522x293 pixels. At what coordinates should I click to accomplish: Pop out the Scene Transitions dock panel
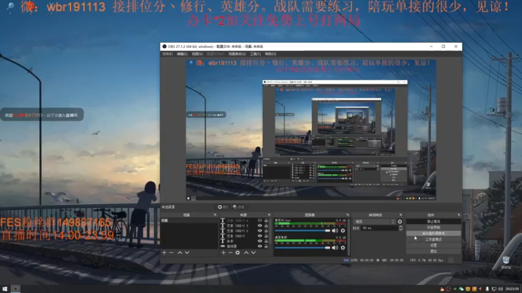pos(401,215)
